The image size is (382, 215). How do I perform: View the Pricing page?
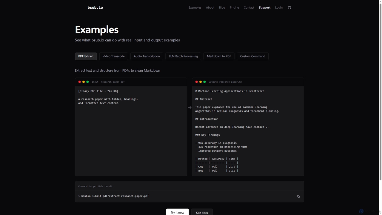tap(234, 7)
